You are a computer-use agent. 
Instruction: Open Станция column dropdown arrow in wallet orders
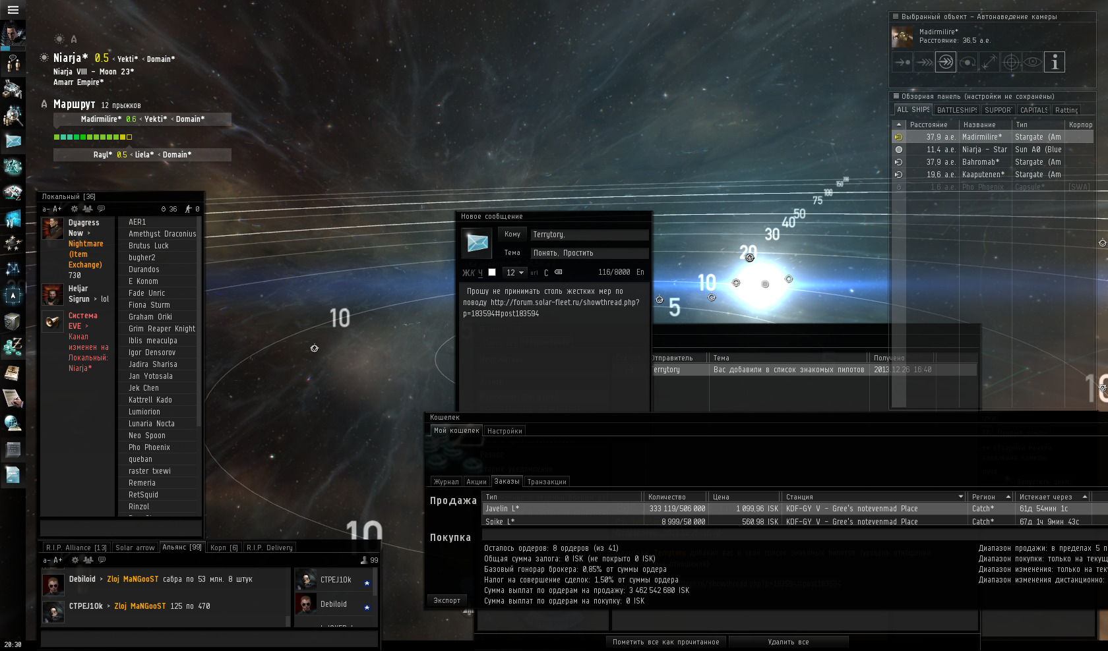[961, 497]
